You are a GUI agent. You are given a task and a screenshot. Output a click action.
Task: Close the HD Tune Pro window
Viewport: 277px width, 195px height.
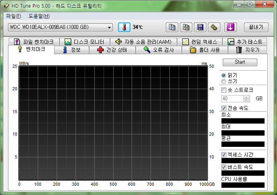[x=265, y=4]
